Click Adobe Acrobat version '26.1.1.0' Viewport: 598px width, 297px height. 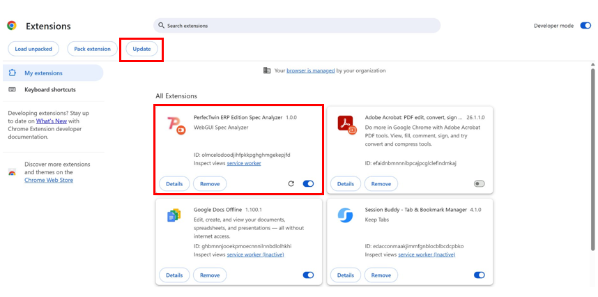tap(475, 117)
